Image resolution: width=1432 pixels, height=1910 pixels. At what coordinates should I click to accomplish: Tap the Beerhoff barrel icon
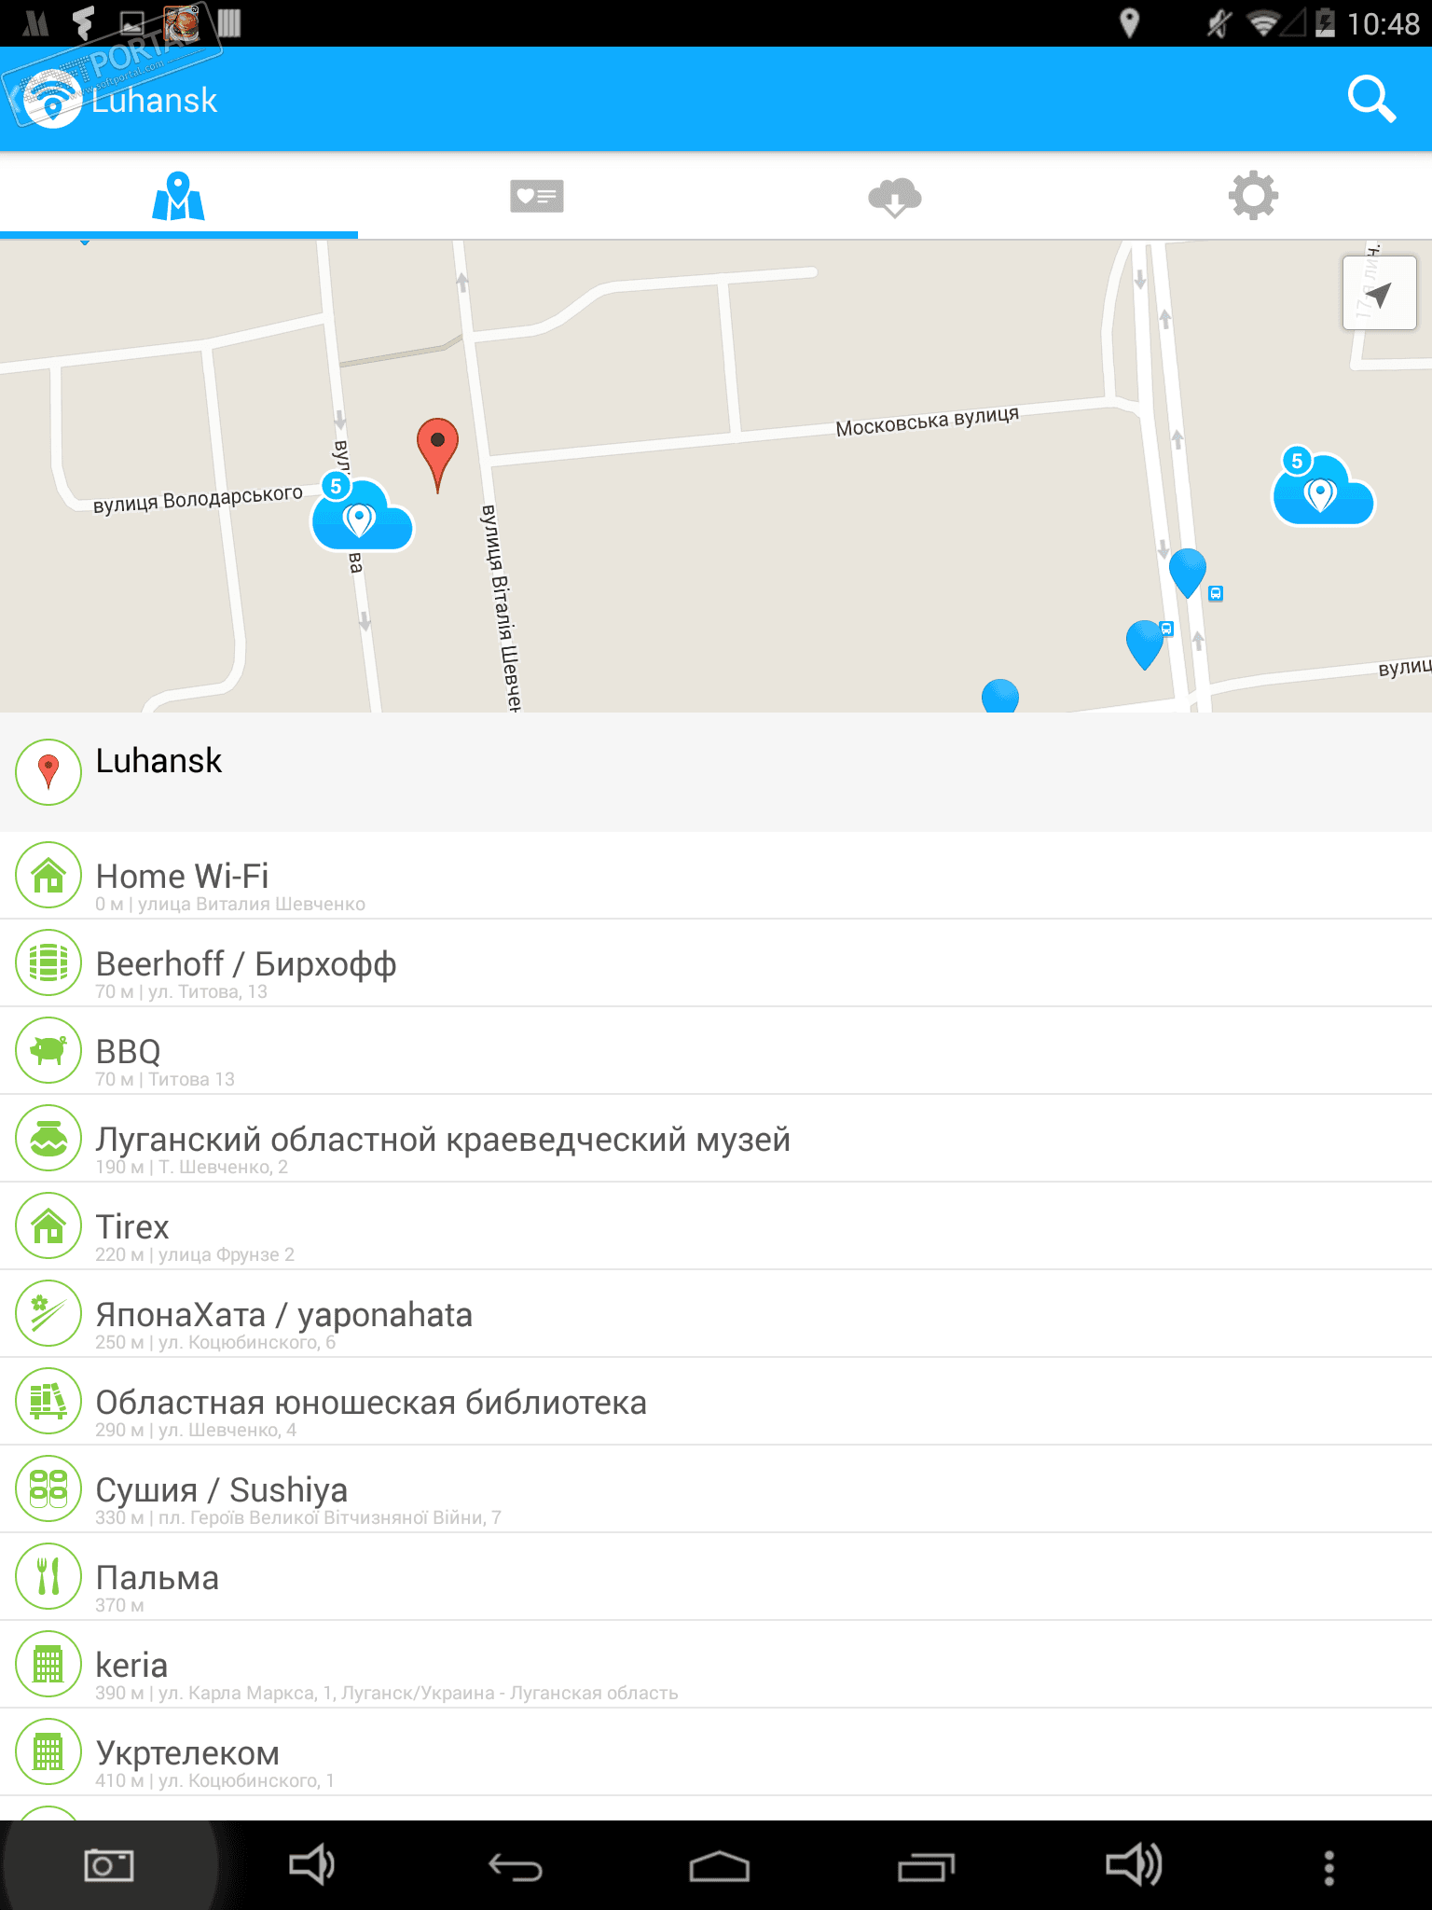[x=48, y=962]
